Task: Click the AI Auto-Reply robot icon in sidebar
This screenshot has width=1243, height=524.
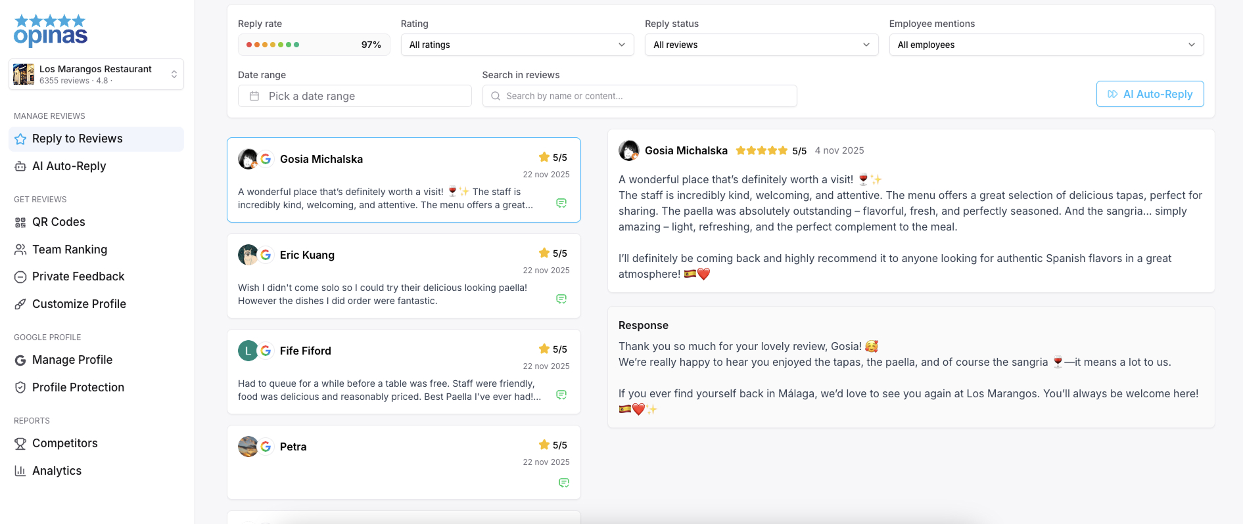Action: (x=20, y=167)
